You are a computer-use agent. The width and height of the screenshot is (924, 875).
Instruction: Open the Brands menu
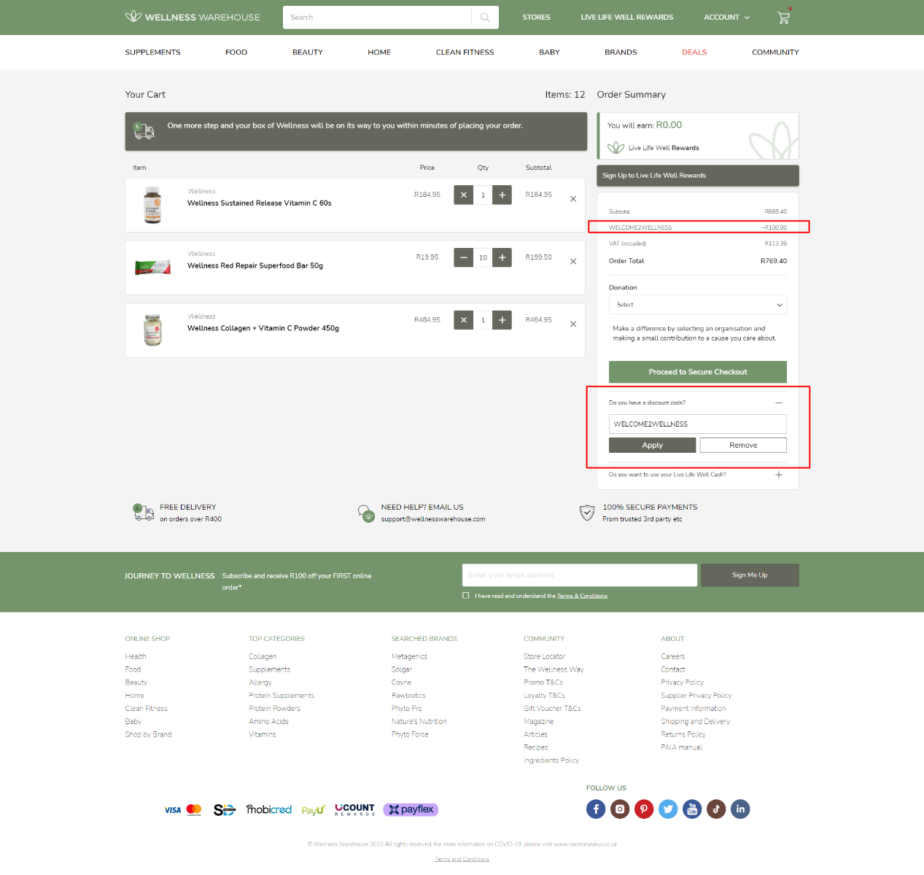click(621, 52)
